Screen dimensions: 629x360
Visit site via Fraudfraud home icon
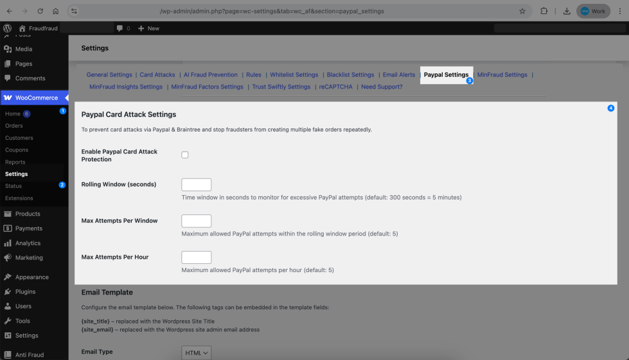[38, 28]
